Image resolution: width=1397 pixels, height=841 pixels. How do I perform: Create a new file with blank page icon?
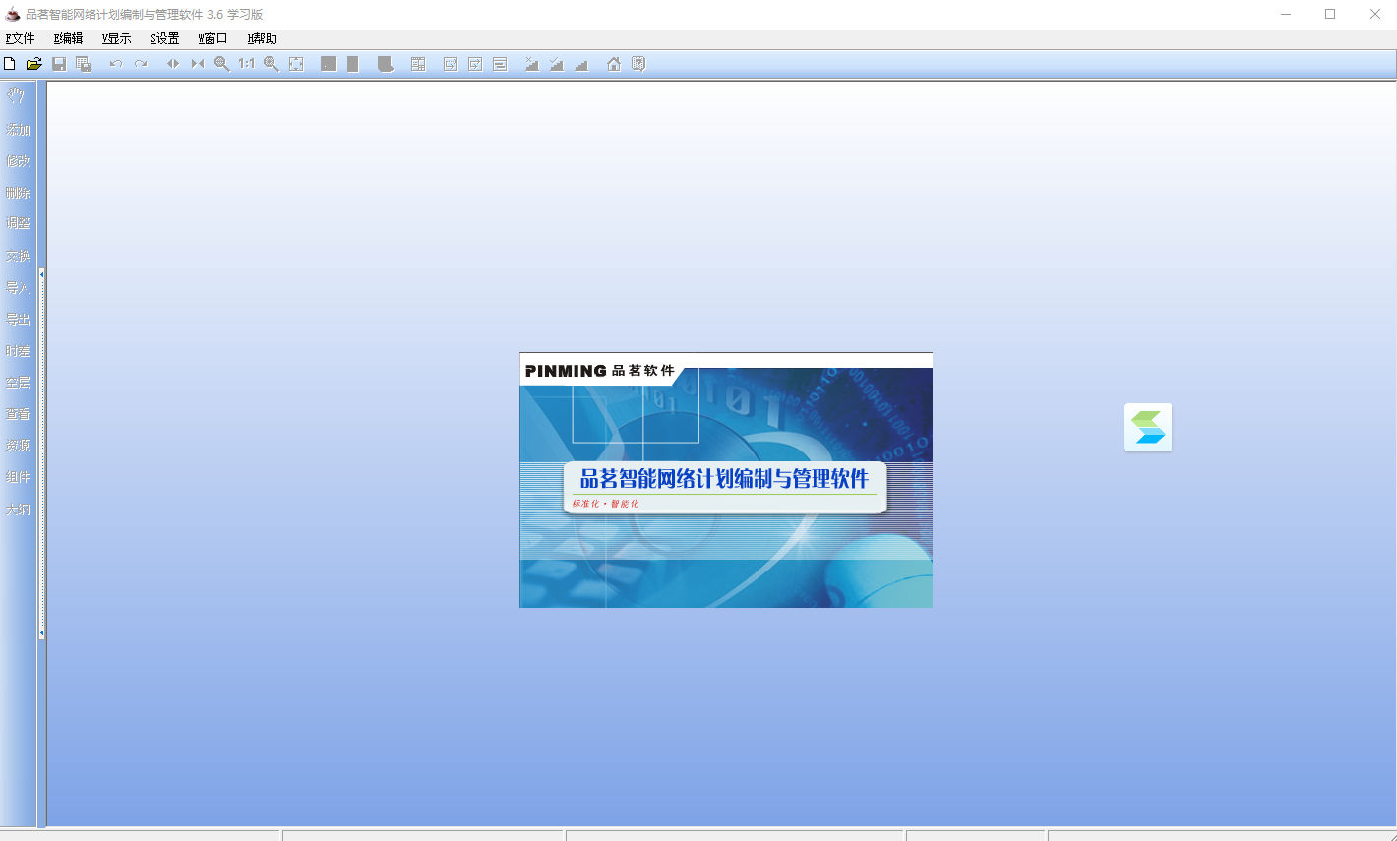click(10, 64)
